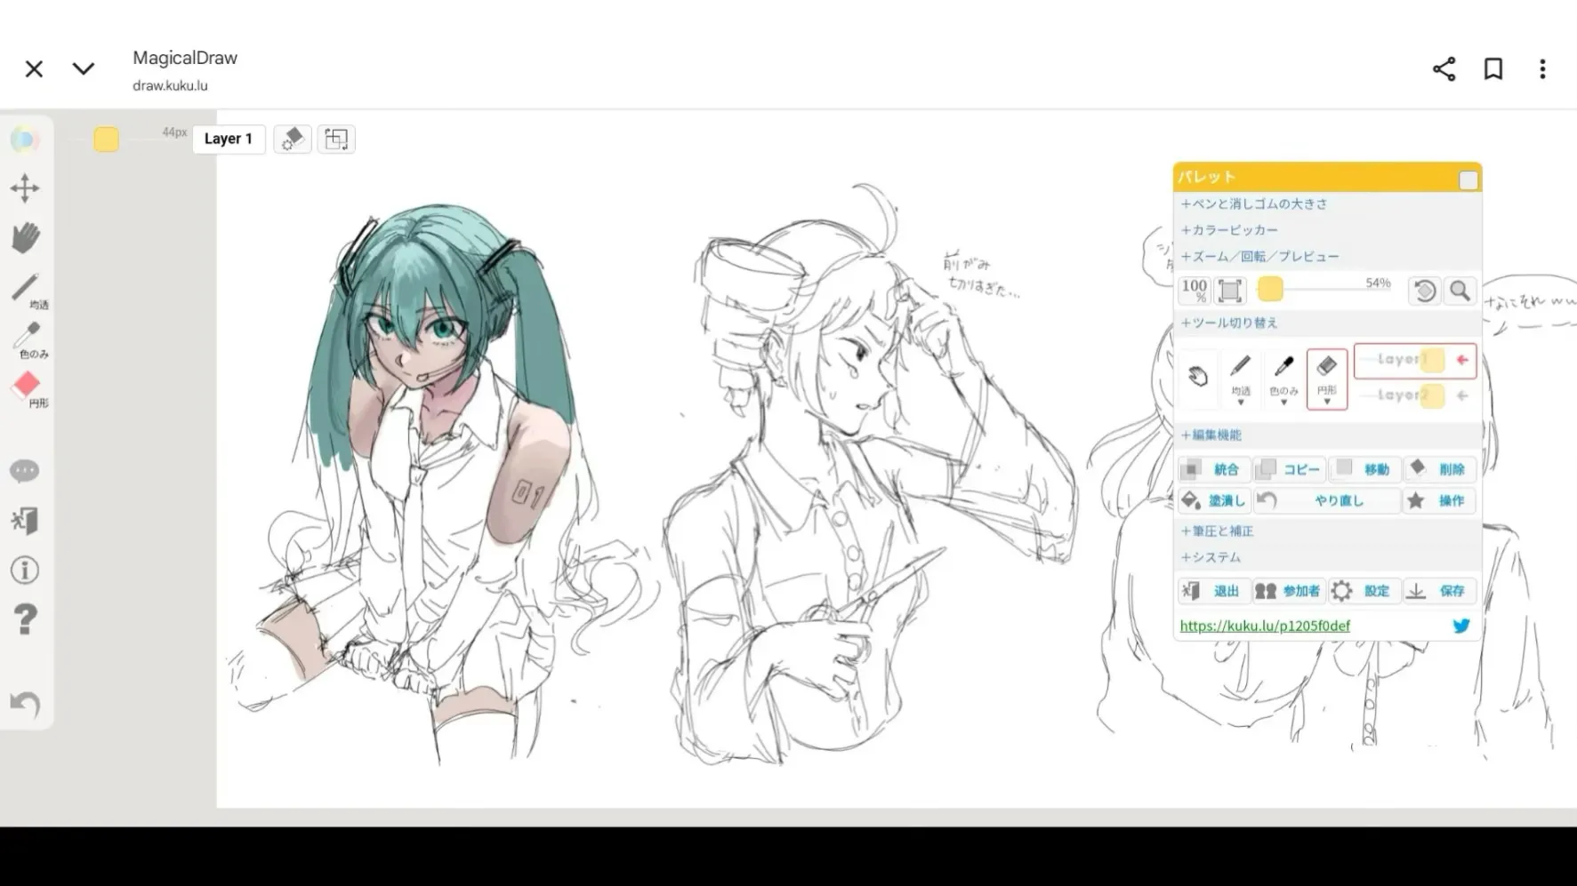Open the browser three-dot menu
The width and height of the screenshot is (1577, 886).
click(x=1542, y=69)
